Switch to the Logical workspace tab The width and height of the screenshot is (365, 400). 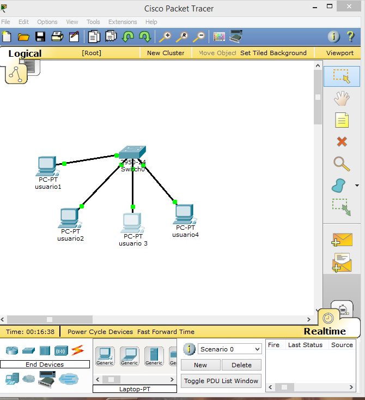click(x=25, y=53)
